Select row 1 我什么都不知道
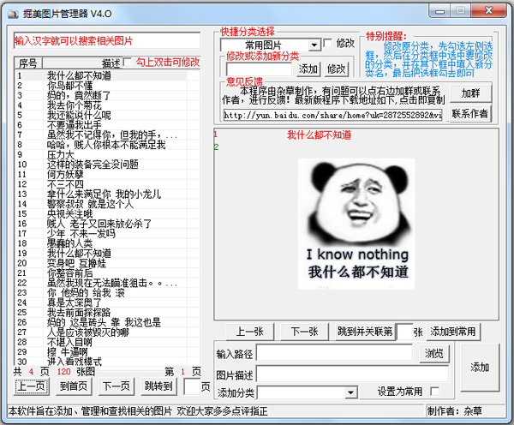The height and width of the screenshot is (425, 514). click(107, 75)
